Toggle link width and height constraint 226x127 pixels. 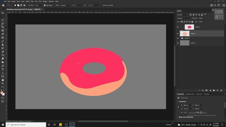coord(178,107)
